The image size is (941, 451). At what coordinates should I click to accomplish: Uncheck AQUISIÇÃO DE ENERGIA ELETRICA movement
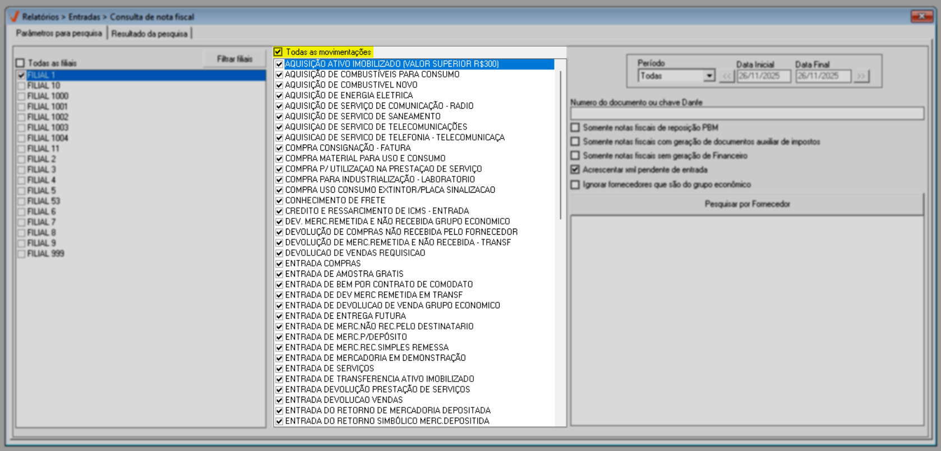[x=279, y=96]
